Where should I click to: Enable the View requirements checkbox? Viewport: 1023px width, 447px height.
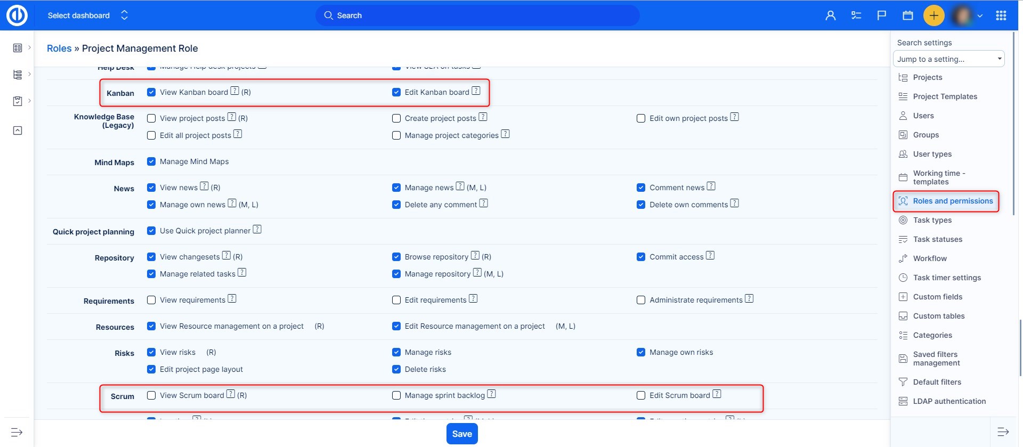tap(151, 300)
